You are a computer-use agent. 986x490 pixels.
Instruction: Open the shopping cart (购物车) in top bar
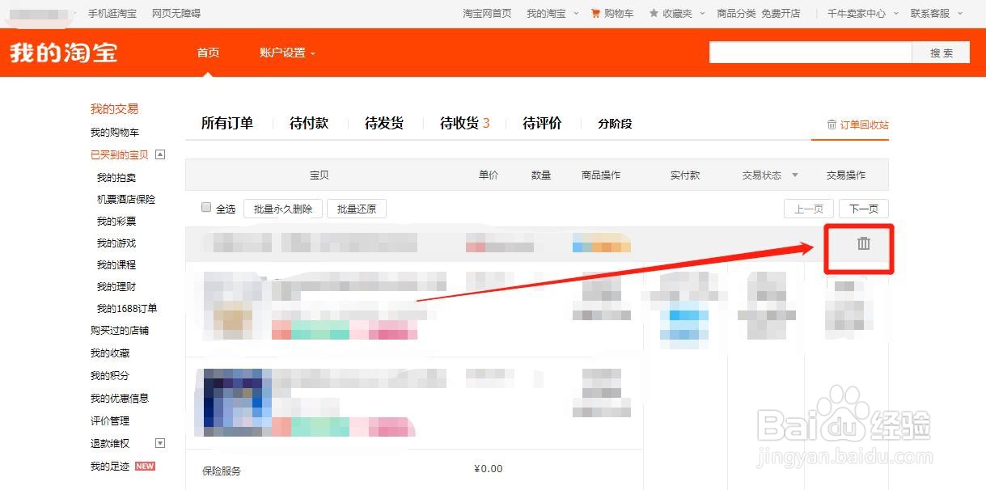(612, 14)
